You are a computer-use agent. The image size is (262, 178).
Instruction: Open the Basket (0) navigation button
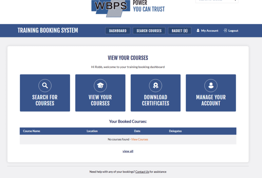pos(179,31)
